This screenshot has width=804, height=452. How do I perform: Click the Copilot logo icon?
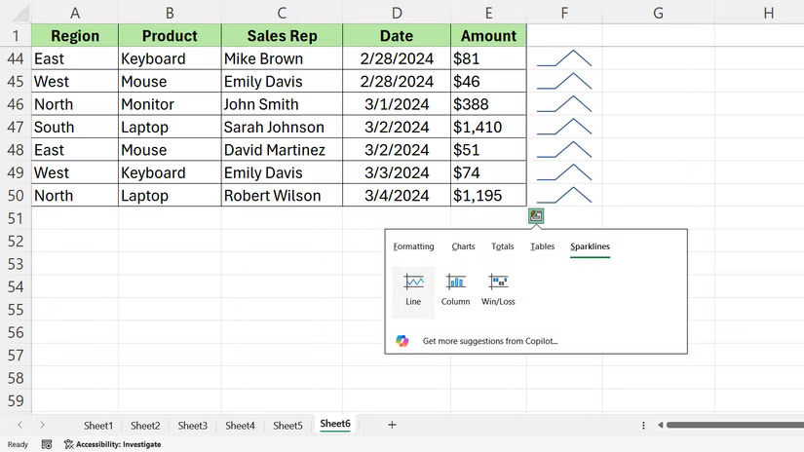(x=402, y=341)
